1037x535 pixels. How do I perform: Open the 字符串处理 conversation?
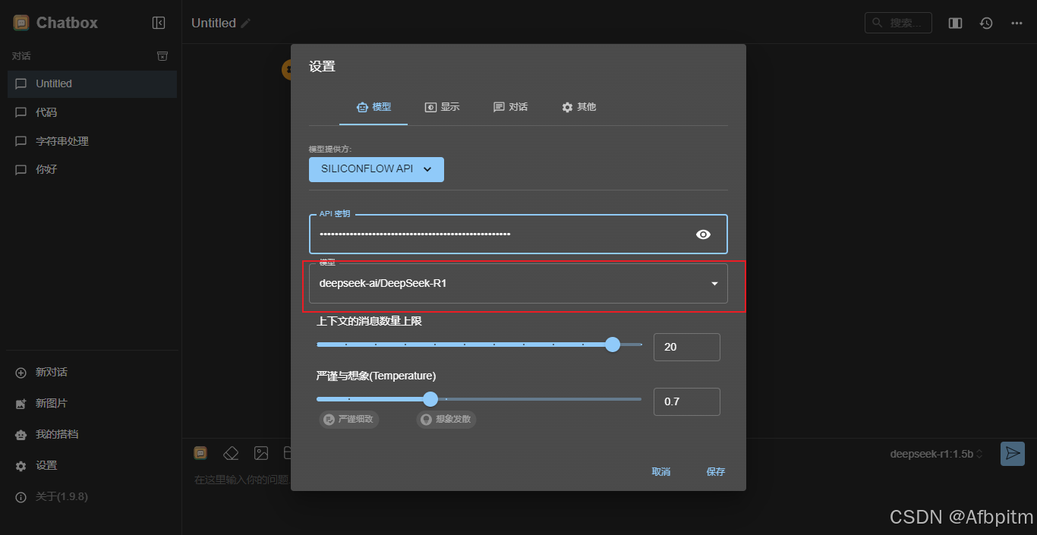coord(92,141)
